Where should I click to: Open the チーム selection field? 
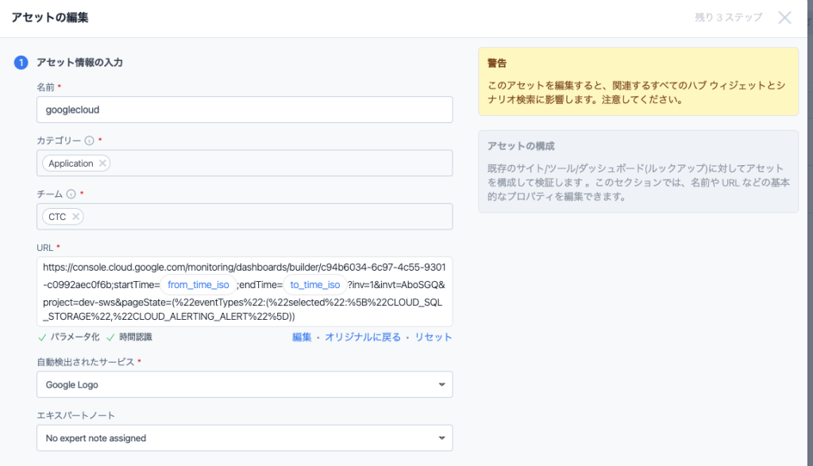(262, 217)
